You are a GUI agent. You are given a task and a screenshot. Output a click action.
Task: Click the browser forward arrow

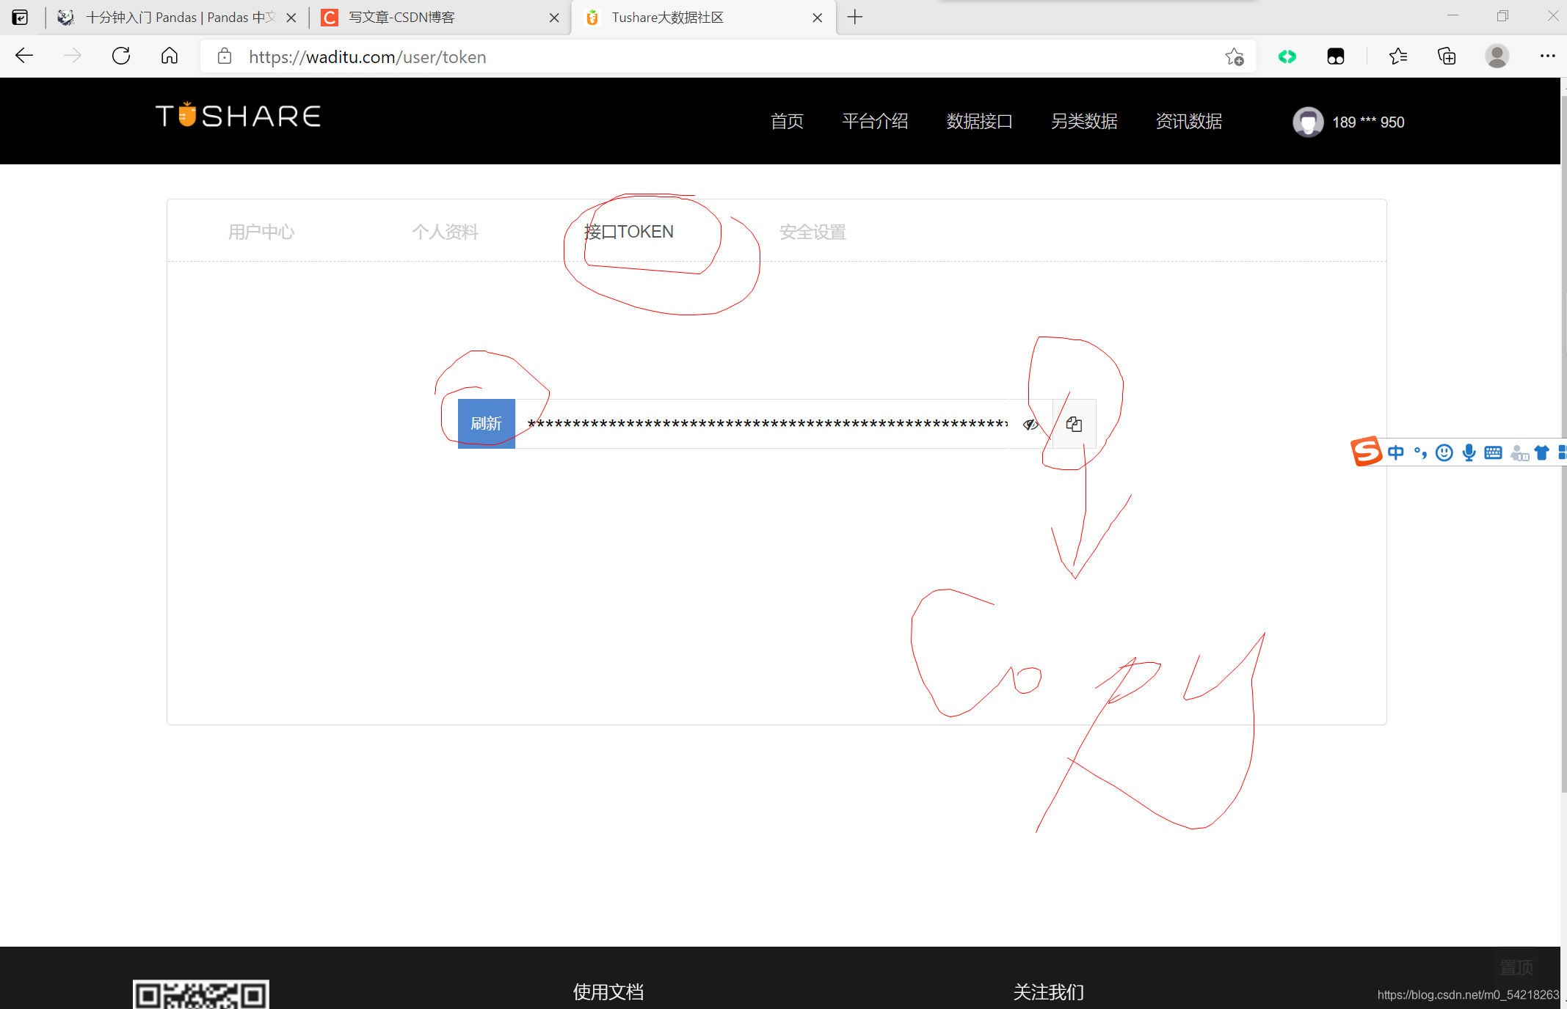coord(73,56)
